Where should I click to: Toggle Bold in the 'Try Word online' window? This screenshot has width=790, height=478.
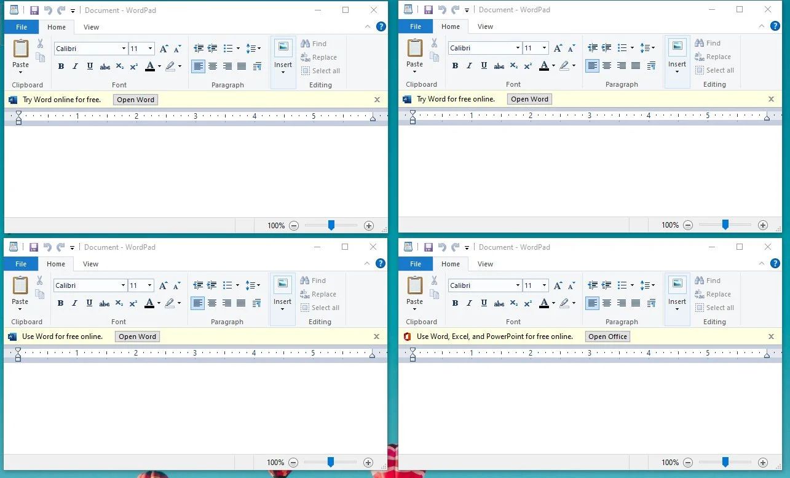pos(61,66)
